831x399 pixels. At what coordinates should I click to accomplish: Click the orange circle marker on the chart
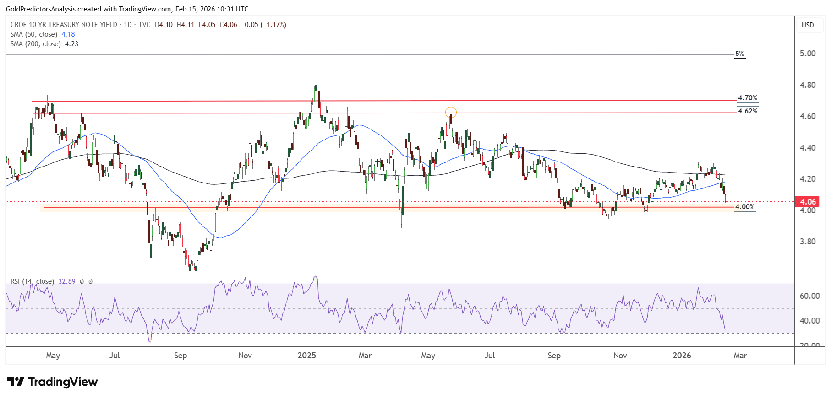451,112
